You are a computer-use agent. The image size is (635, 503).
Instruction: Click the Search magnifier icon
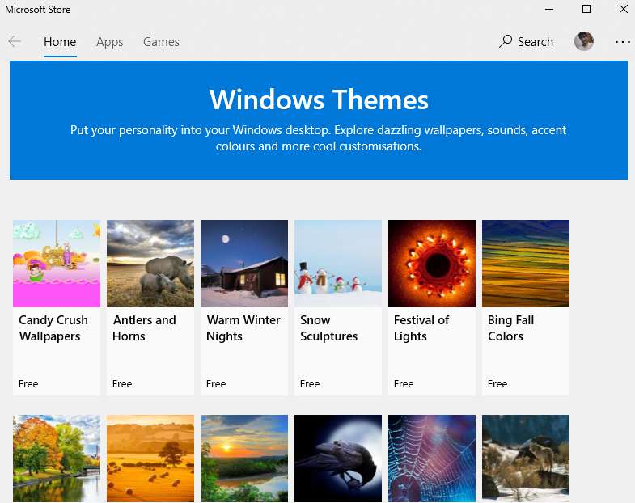coord(505,41)
